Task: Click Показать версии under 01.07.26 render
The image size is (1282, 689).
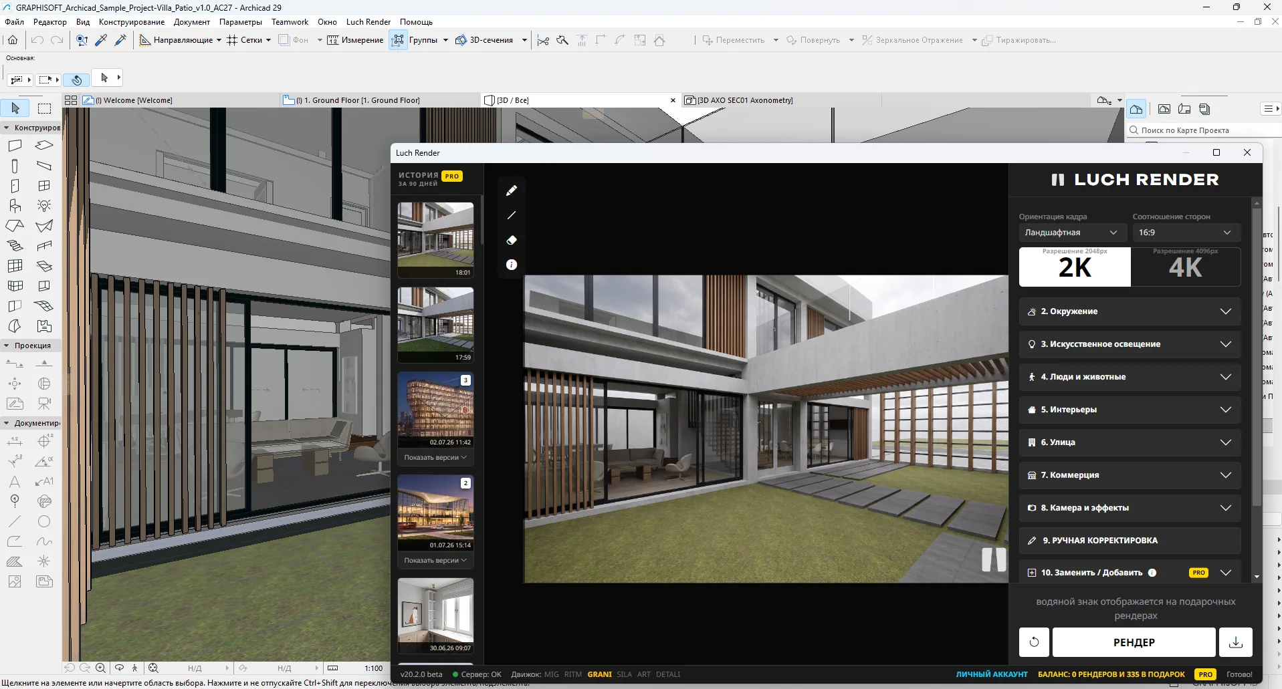Action: point(435,561)
